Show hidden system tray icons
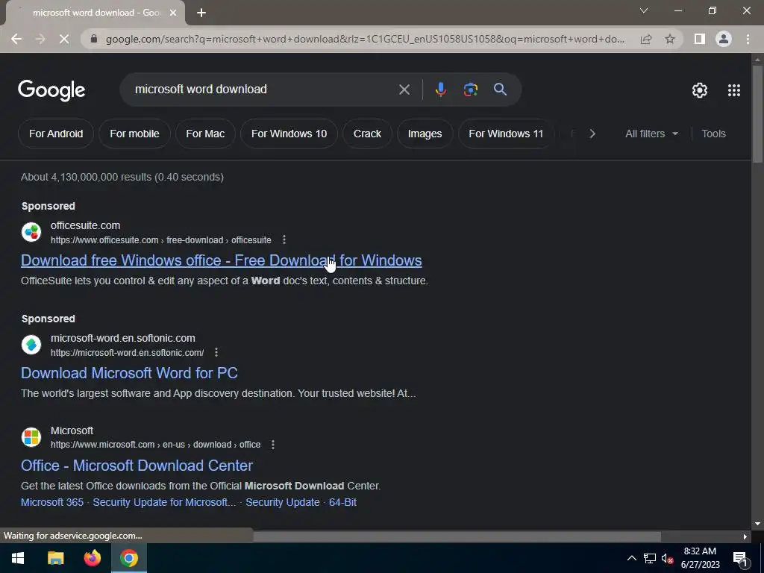Viewport: 764px width, 573px height. (x=631, y=558)
